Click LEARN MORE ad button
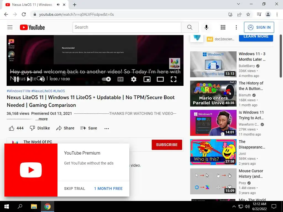Screen dimensions: 283x212 click(256, 37)
